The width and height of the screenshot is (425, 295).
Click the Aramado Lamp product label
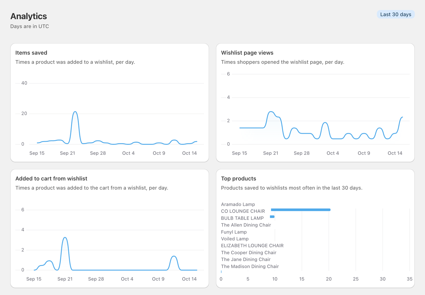[238, 204]
